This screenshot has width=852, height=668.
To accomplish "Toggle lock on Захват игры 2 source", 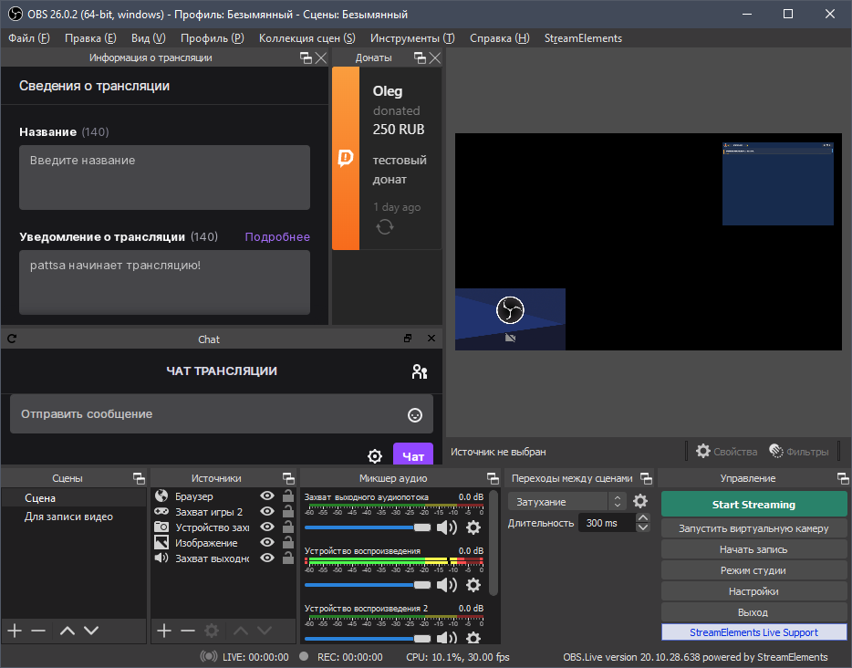I will tap(287, 512).
